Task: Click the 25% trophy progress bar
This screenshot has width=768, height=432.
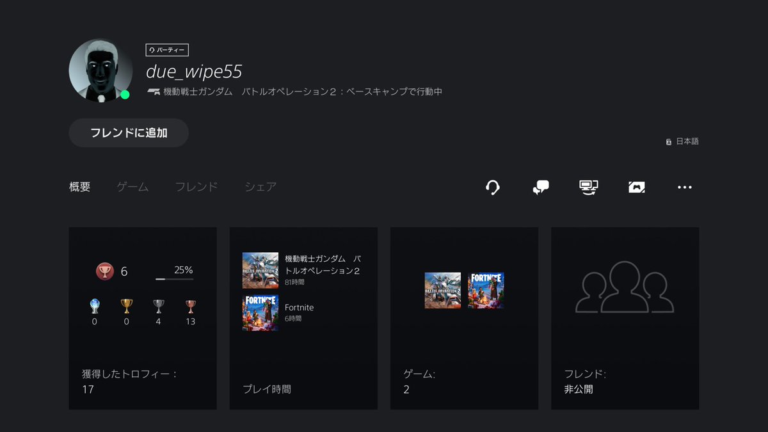Action: (174, 279)
